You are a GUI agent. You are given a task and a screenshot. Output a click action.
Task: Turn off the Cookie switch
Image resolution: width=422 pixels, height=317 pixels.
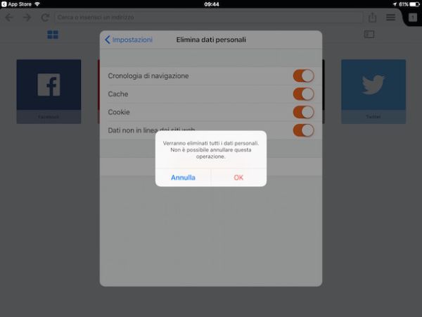pyautogui.click(x=303, y=112)
